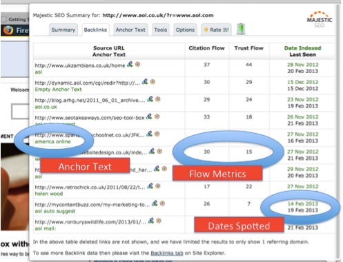Click the '29 Nov 2012' indexed date
This screenshot has width=343, height=262.
(x=302, y=169)
